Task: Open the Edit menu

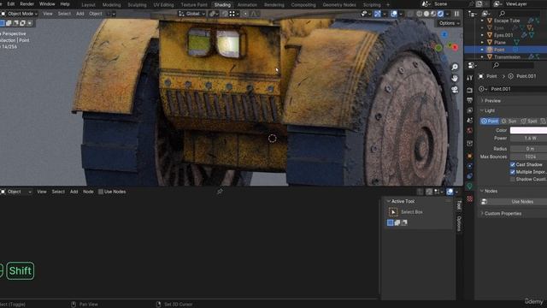Action: tap(11, 4)
